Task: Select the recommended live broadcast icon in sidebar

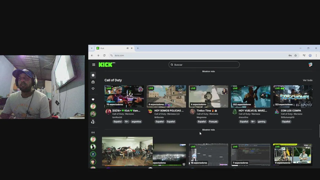Action: [93, 132]
